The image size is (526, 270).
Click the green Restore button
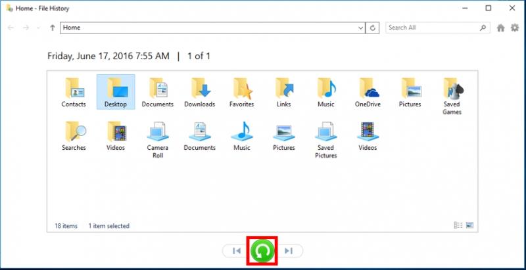point(262,250)
